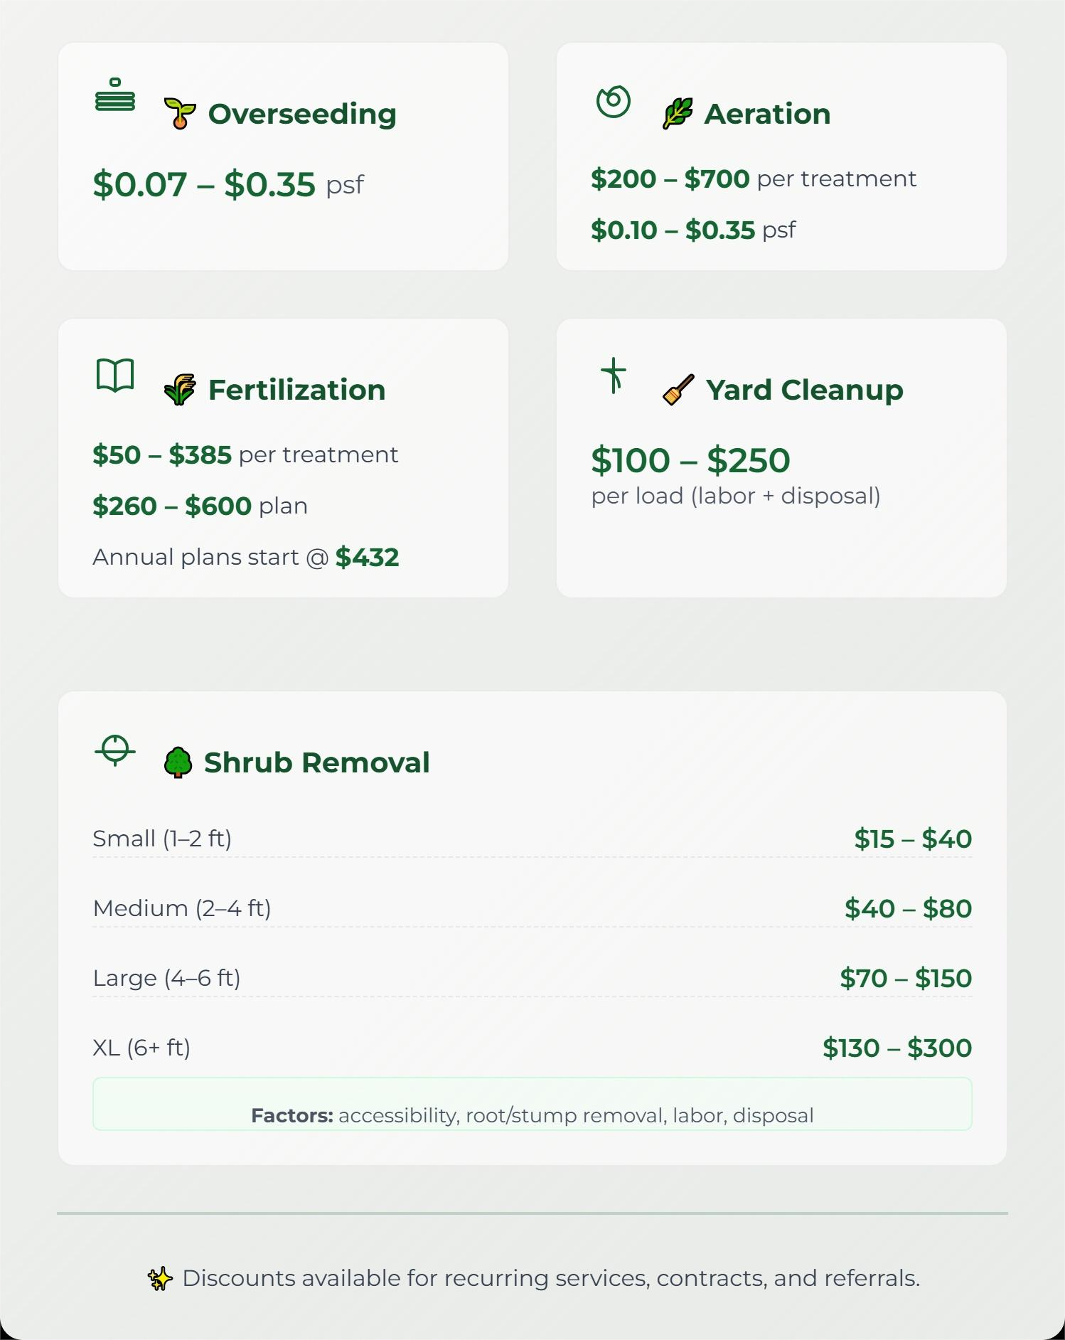The height and width of the screenshot is (1340, 1065).
Task: Click the annual plans $432 price
Action: [368, 557]
